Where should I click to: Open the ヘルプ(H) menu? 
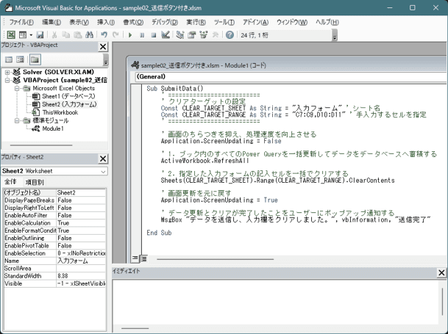pyautogui.click(x=327, y=22)
